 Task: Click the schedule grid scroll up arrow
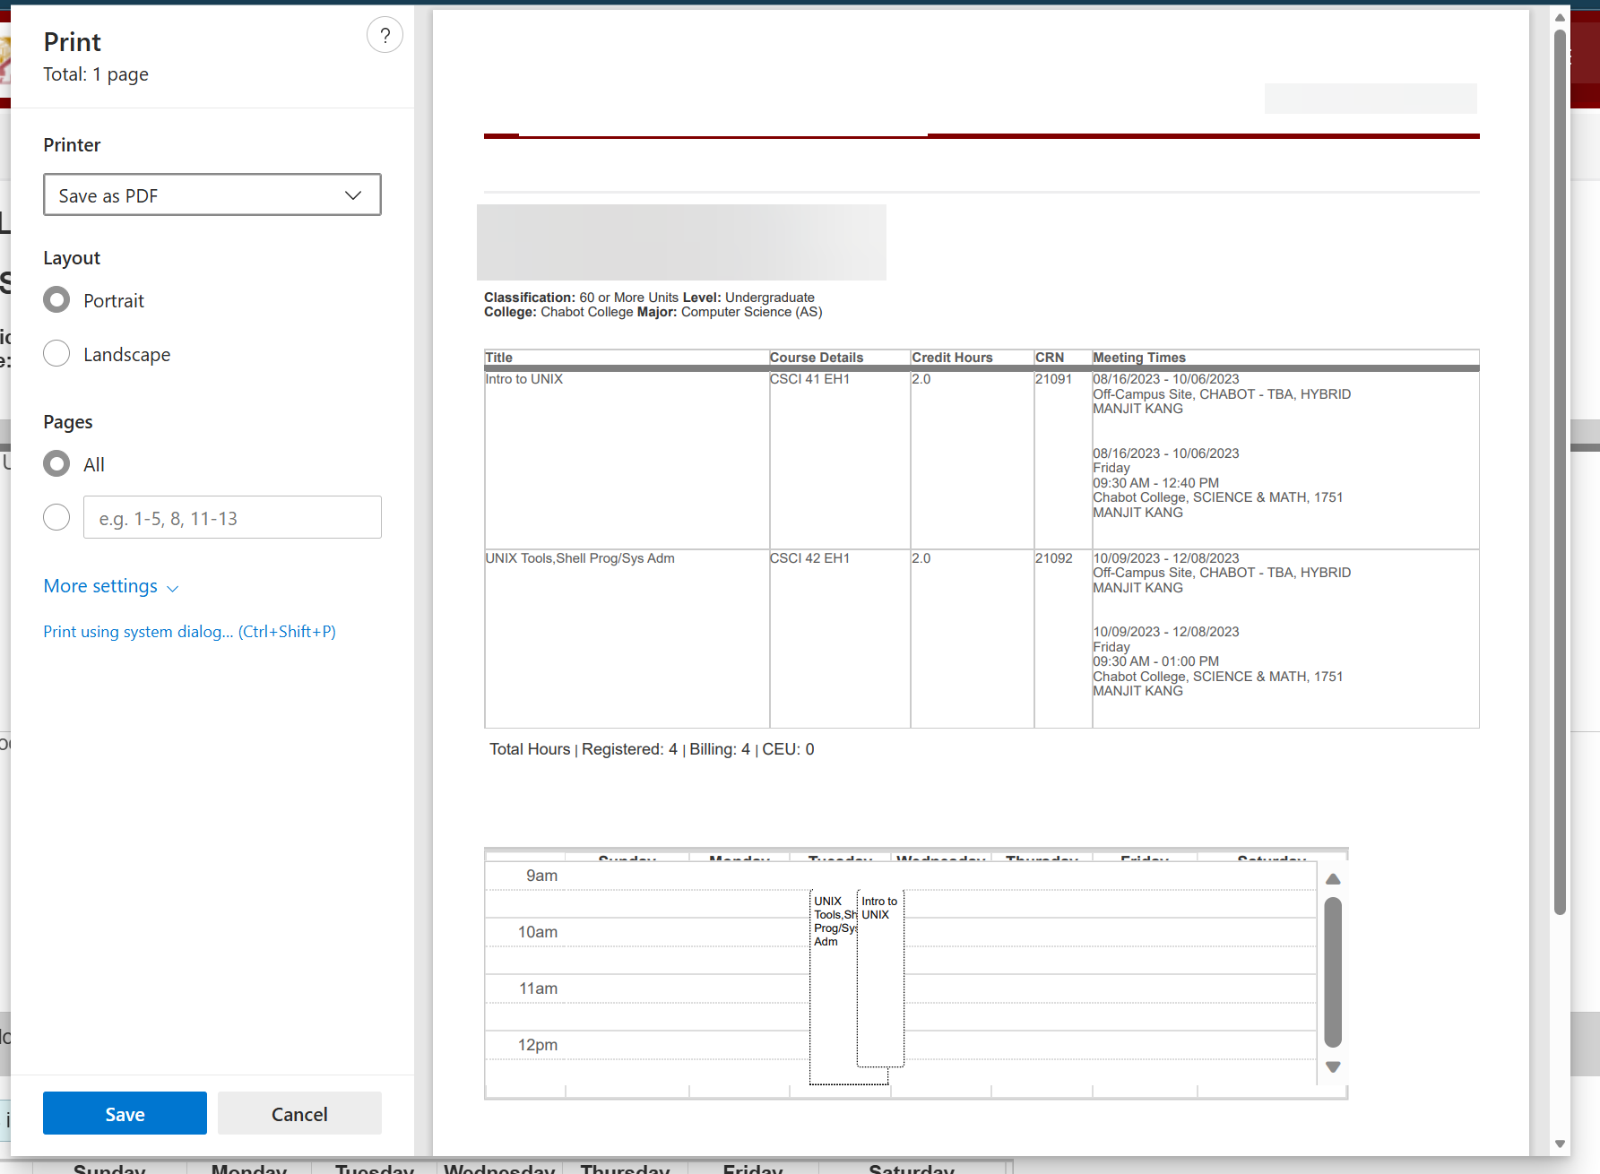pyautogui.click(x=1333, y=879)
